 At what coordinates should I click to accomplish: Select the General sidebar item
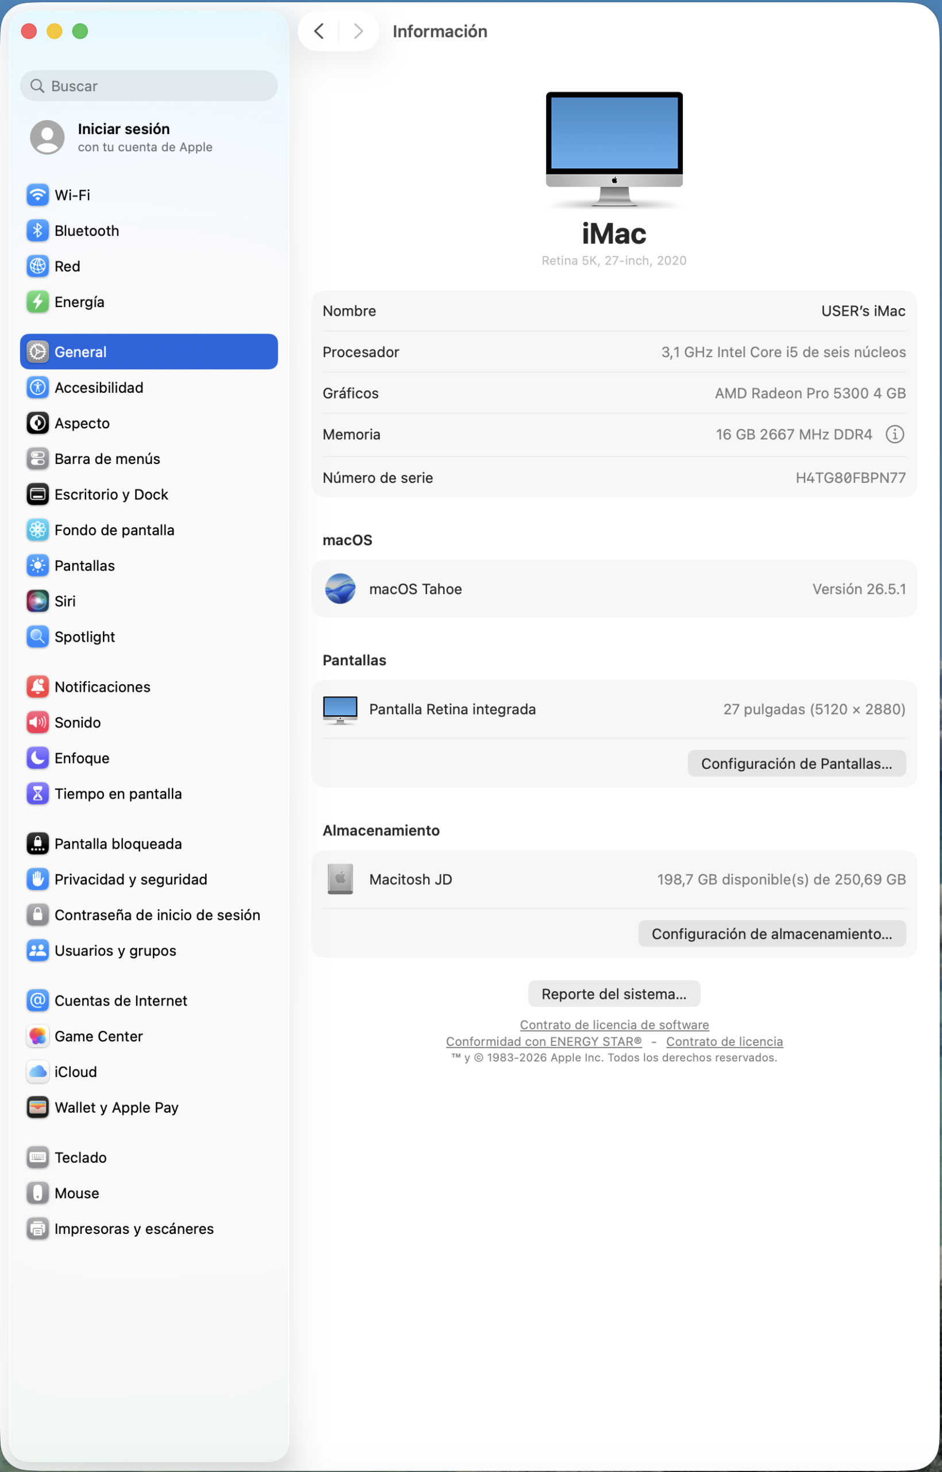tap(149, 352)
